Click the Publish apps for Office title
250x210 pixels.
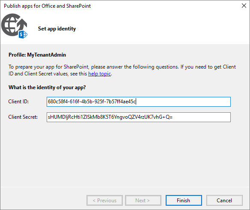coord(48,6)
